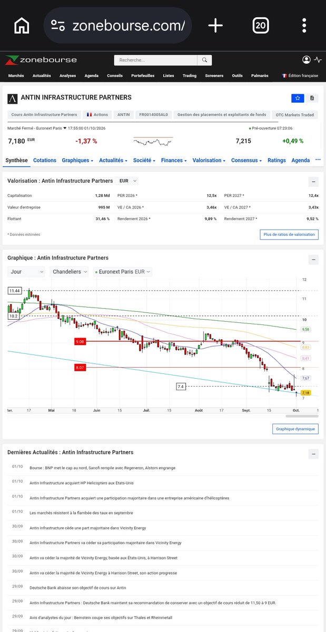326x632 pixels.
Task: Open the Conseils menu
Action: click(115, 76)
